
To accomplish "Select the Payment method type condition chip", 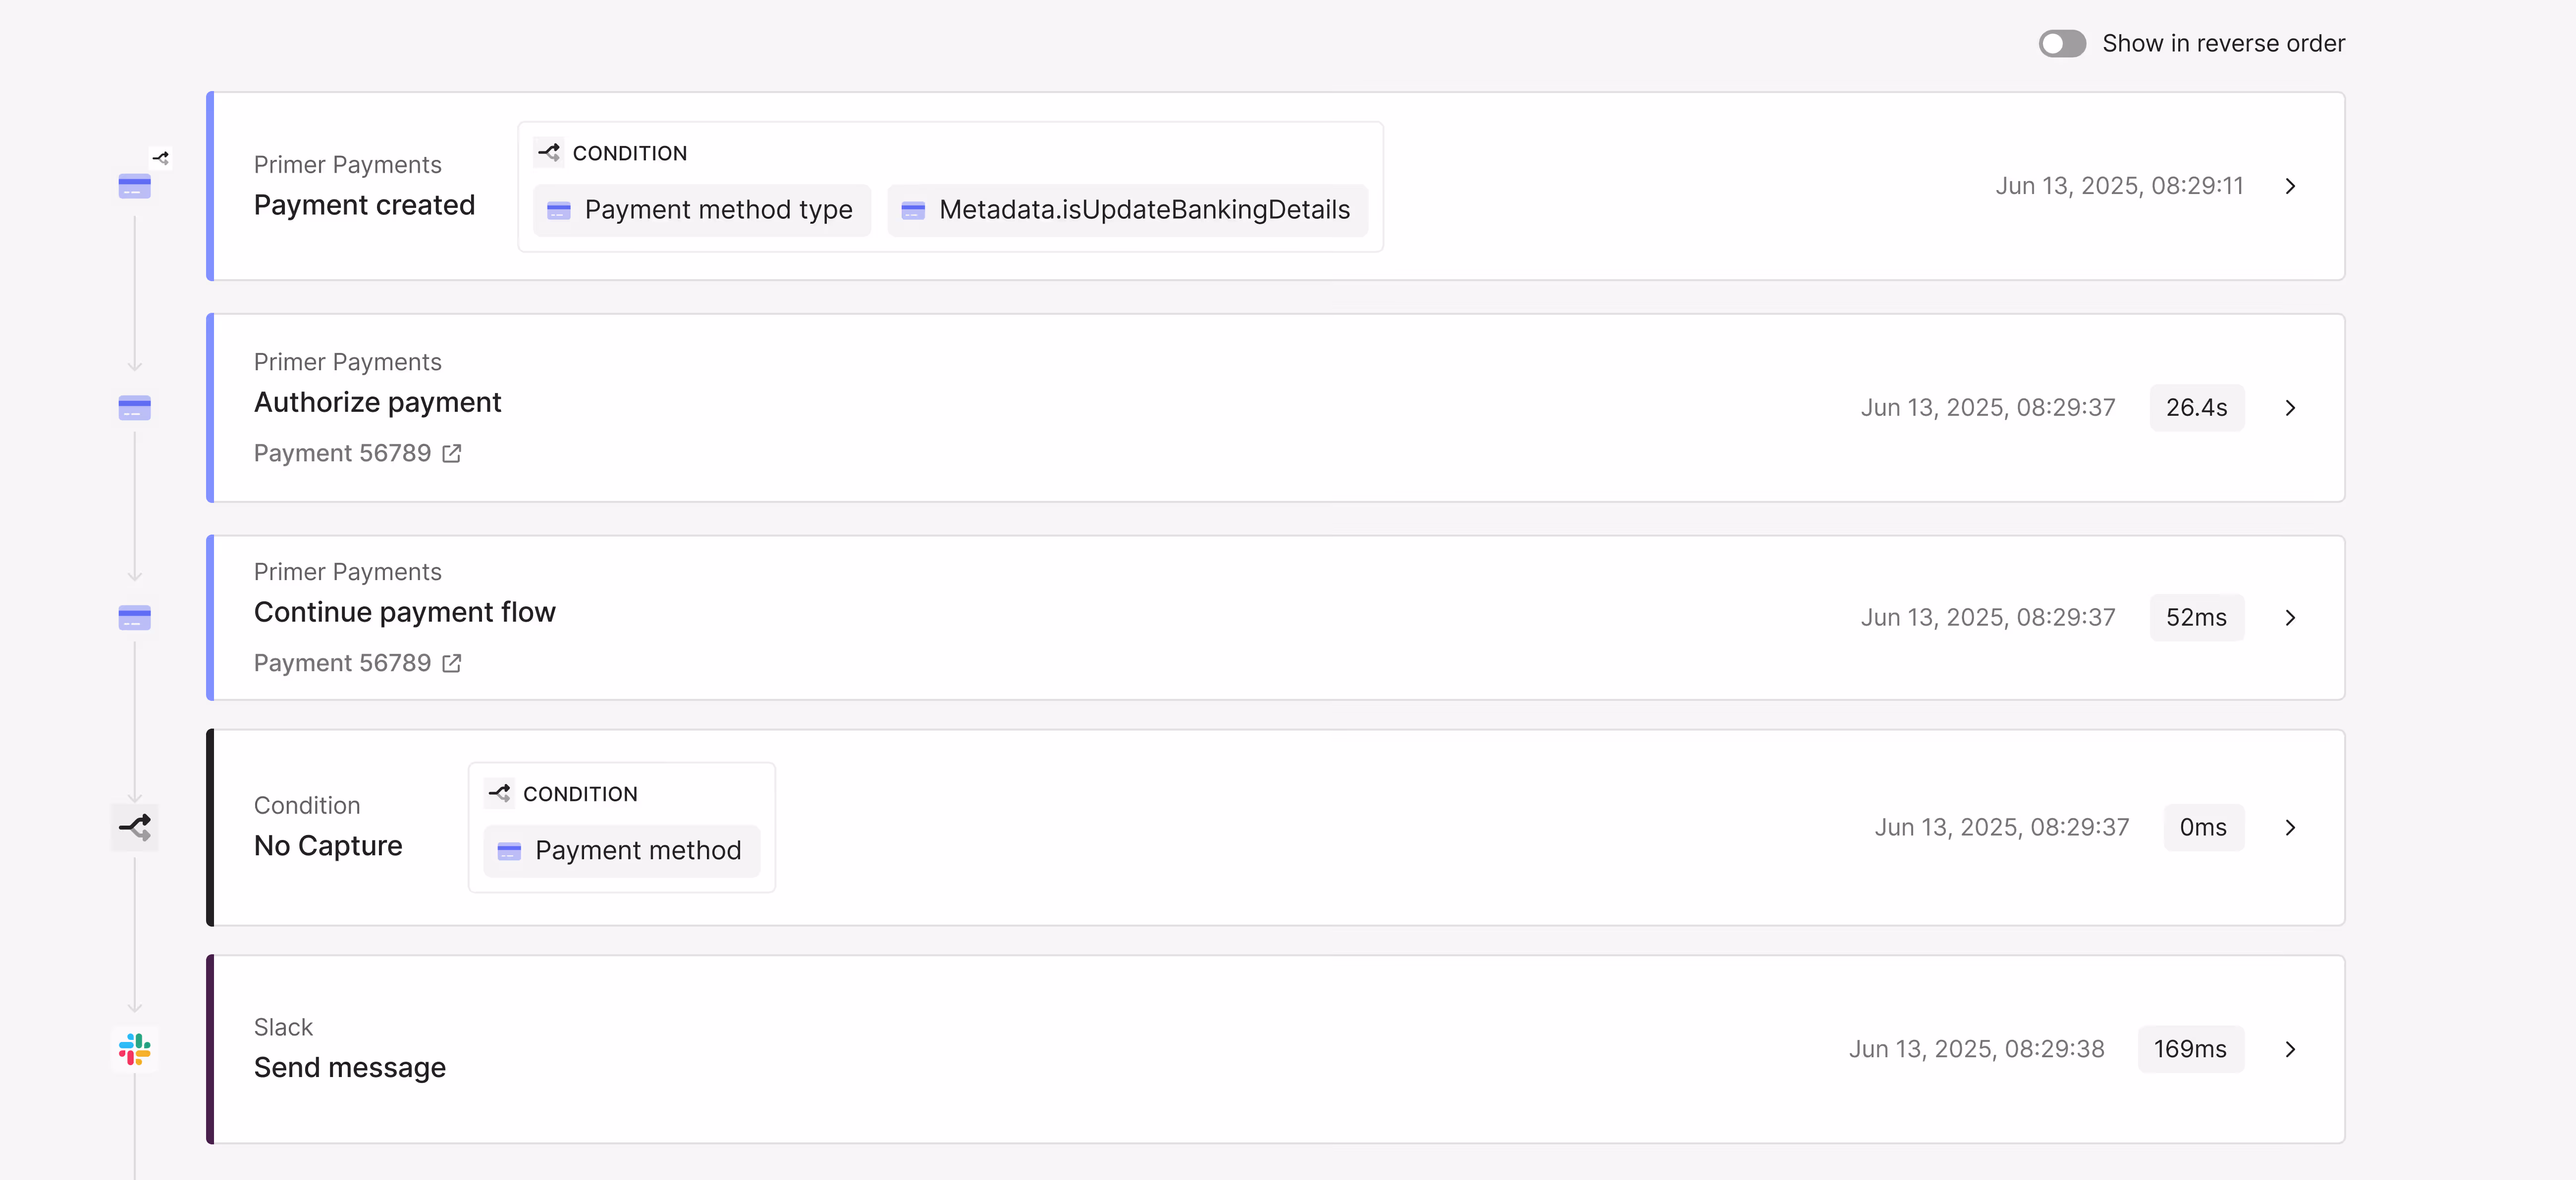I will tap(701, 210).
